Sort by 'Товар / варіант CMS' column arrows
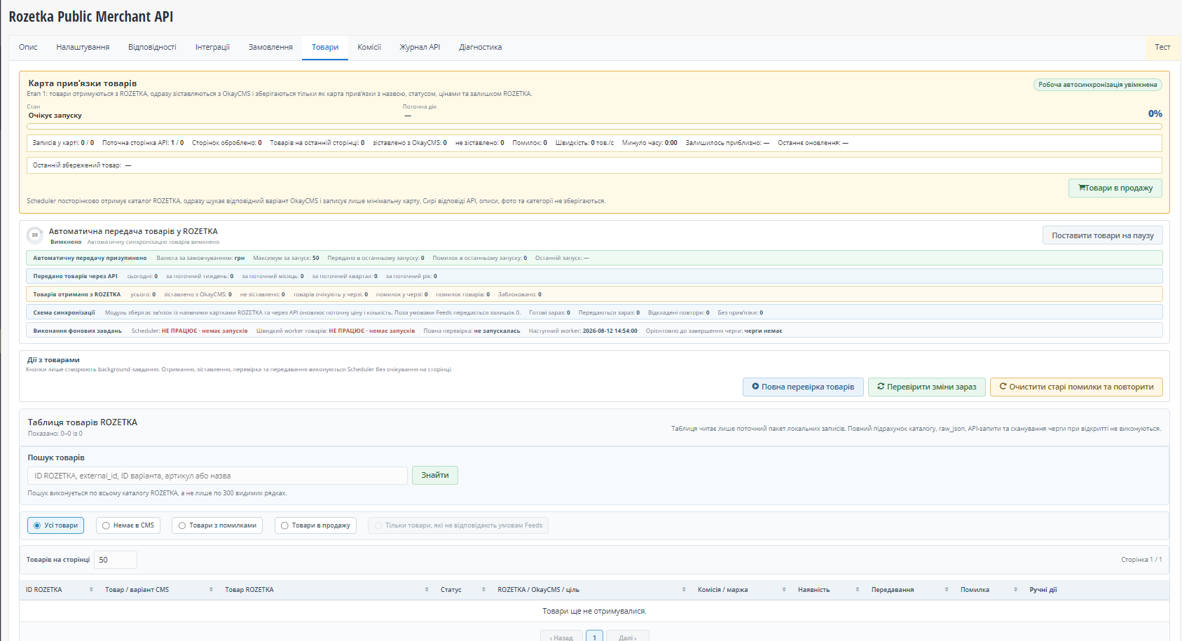 (x=211, y=590)
